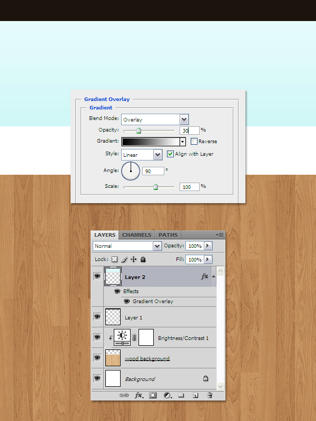Image resolution: width=316 pixels, height=421 pixels.
Task: Select the 'Background' layer name
Action: point(140,379)
